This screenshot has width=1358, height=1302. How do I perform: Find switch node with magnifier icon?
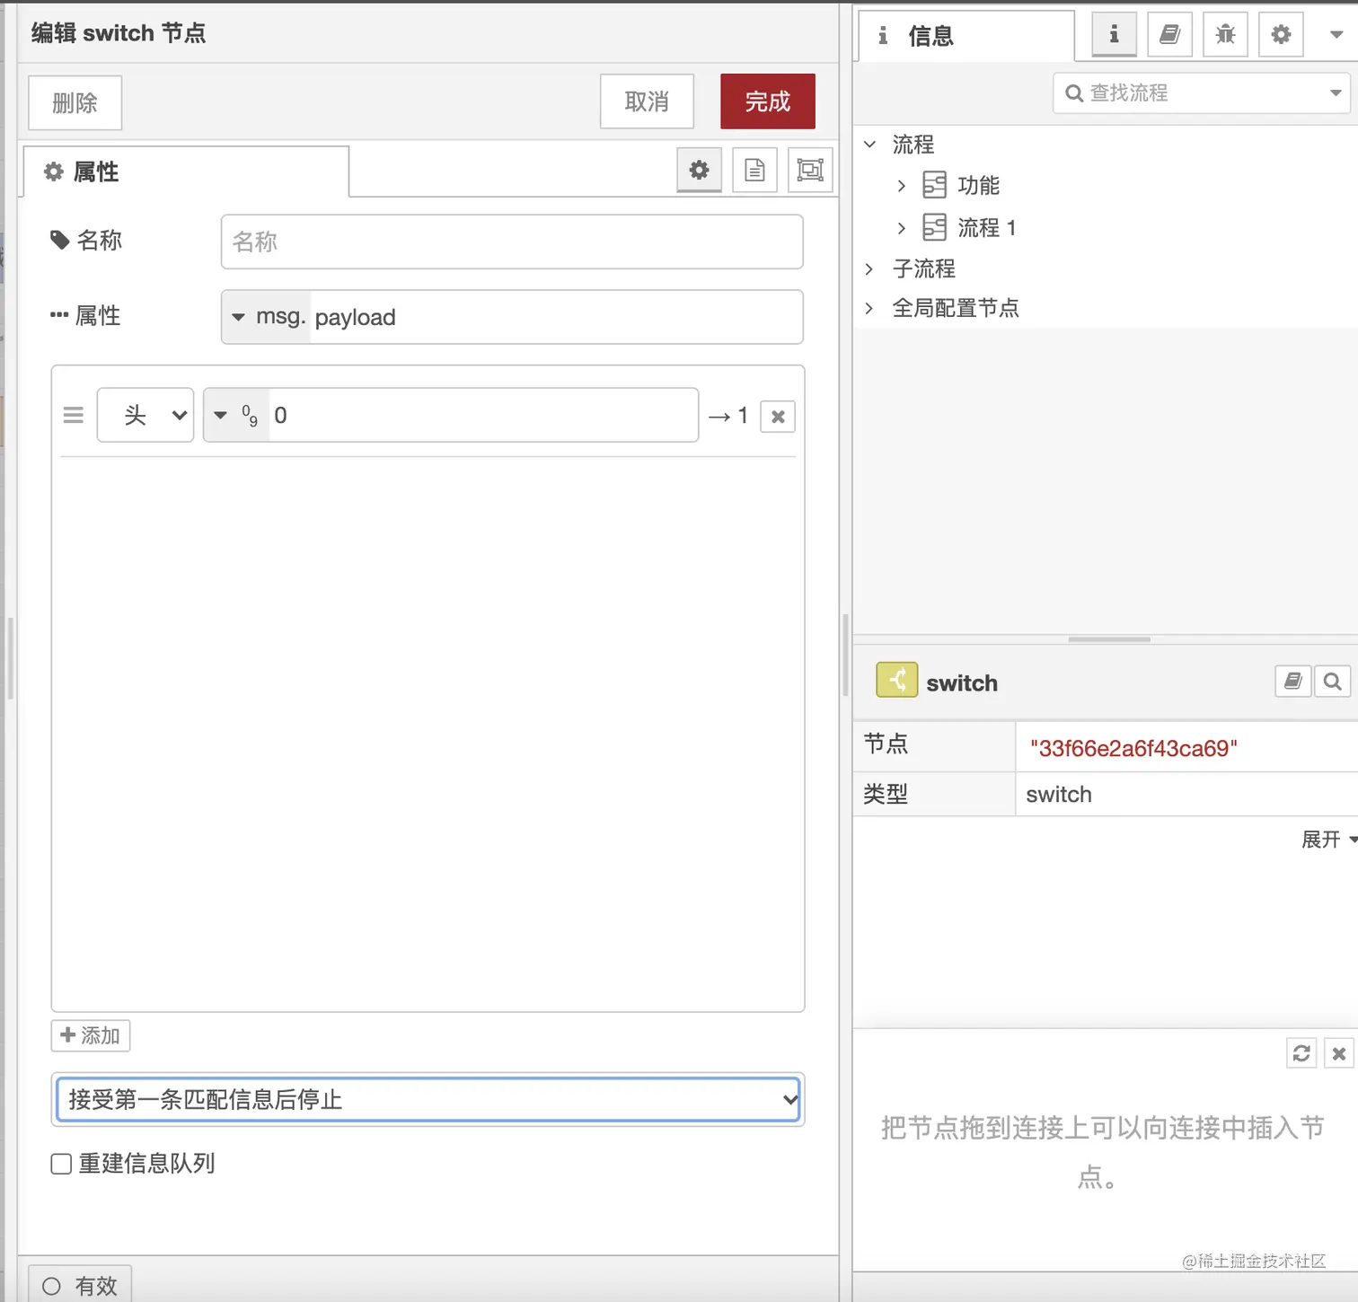pyautogui.click(x=1333, y=682)
